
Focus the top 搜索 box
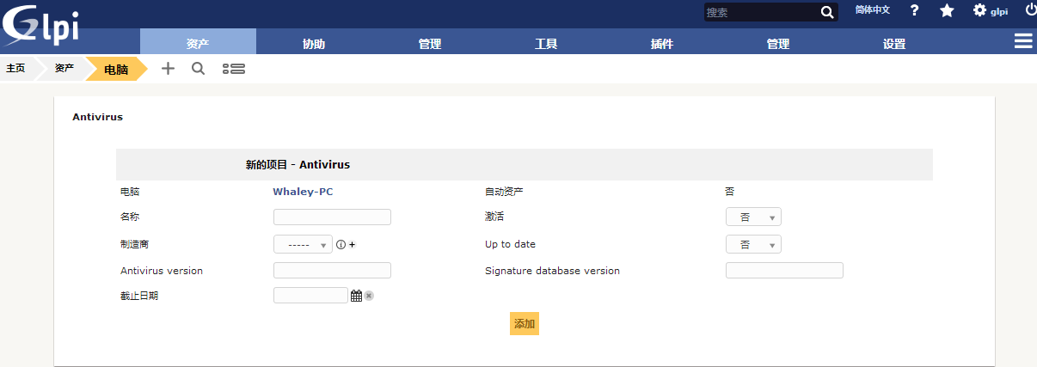coord(761,12)
